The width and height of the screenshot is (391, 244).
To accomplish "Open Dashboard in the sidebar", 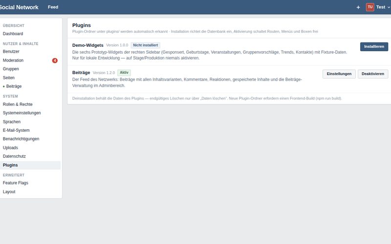I will pyautogui.click(x=13, y=34).
